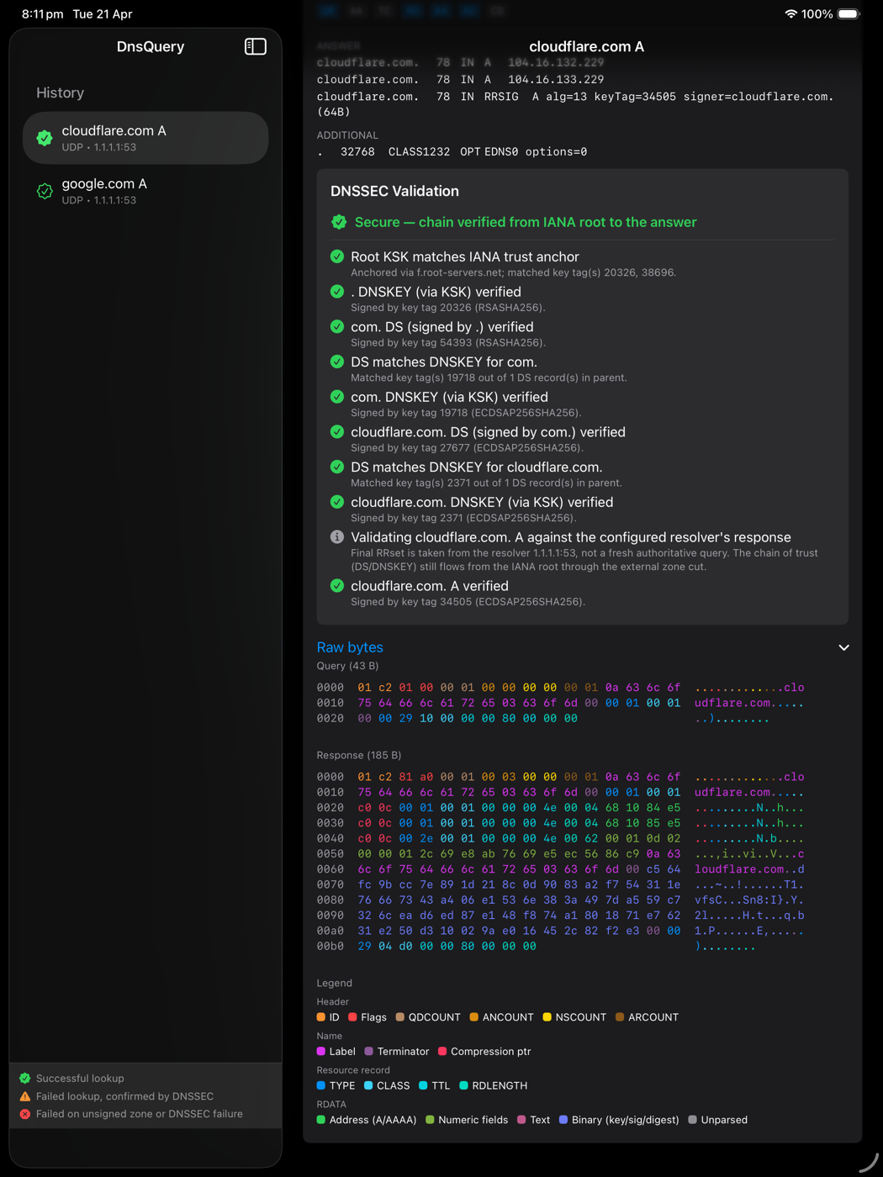883x1177 pixels.
Task: Click the battery status bar icon
Action: coord(849,14)
